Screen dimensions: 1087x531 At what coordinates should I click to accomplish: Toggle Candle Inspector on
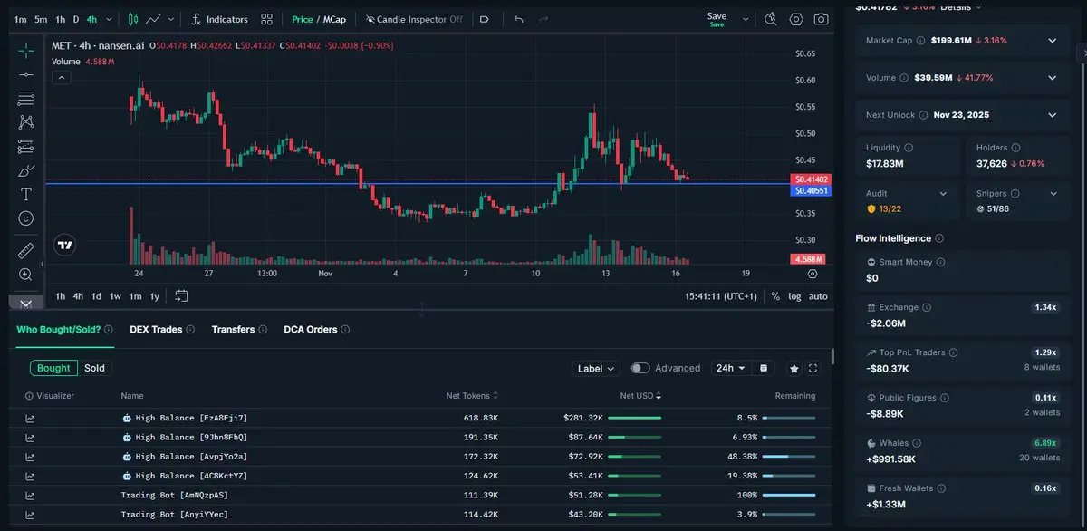(x=414, y=19)
